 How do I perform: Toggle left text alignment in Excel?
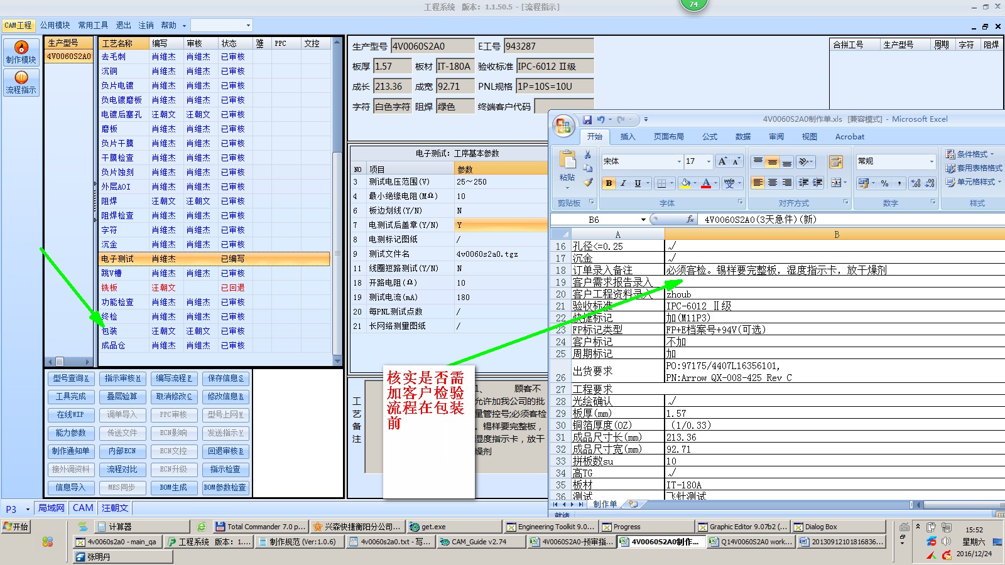click(758, 183)
